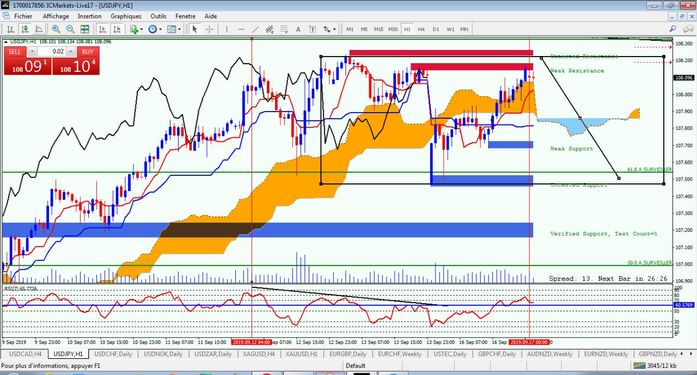Click the lot volume field 0.02
Screen dimensions: 697x375
pos(51,52)
